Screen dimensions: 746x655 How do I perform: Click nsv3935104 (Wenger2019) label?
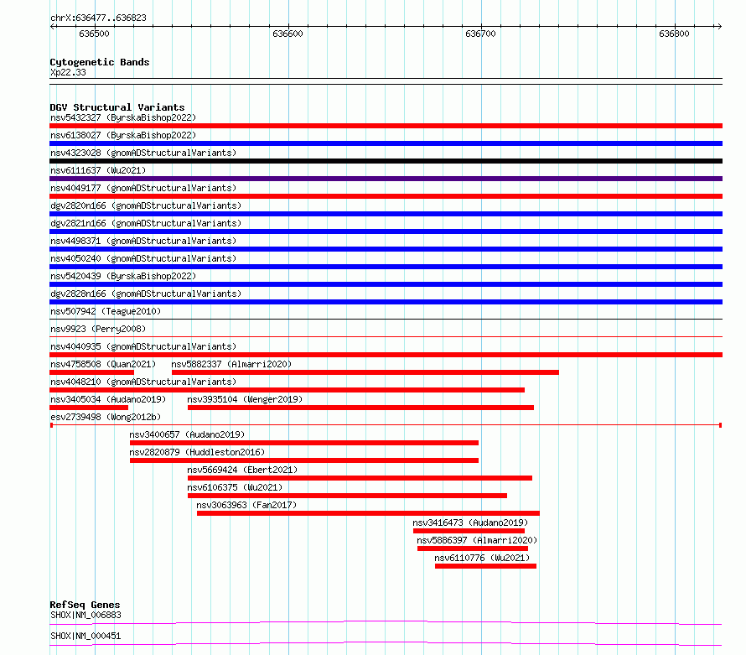[x=245, y=399]
